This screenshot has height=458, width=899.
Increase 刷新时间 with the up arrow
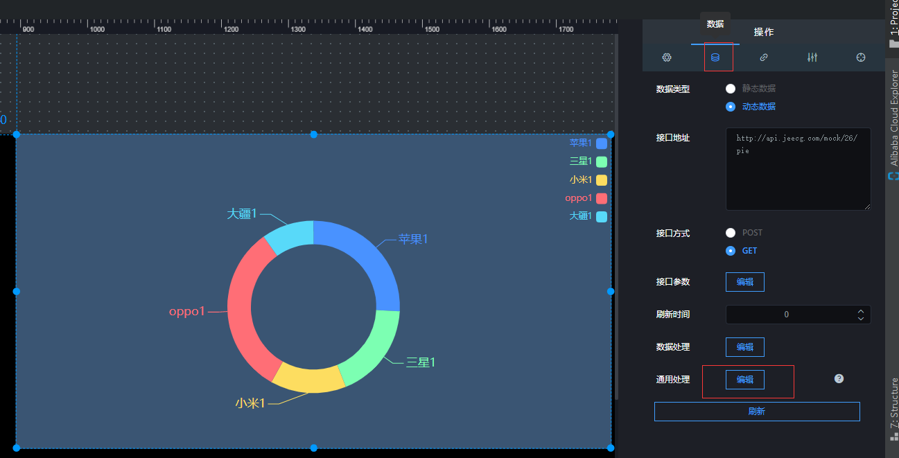pyautogui.click(x=861, y=310)
